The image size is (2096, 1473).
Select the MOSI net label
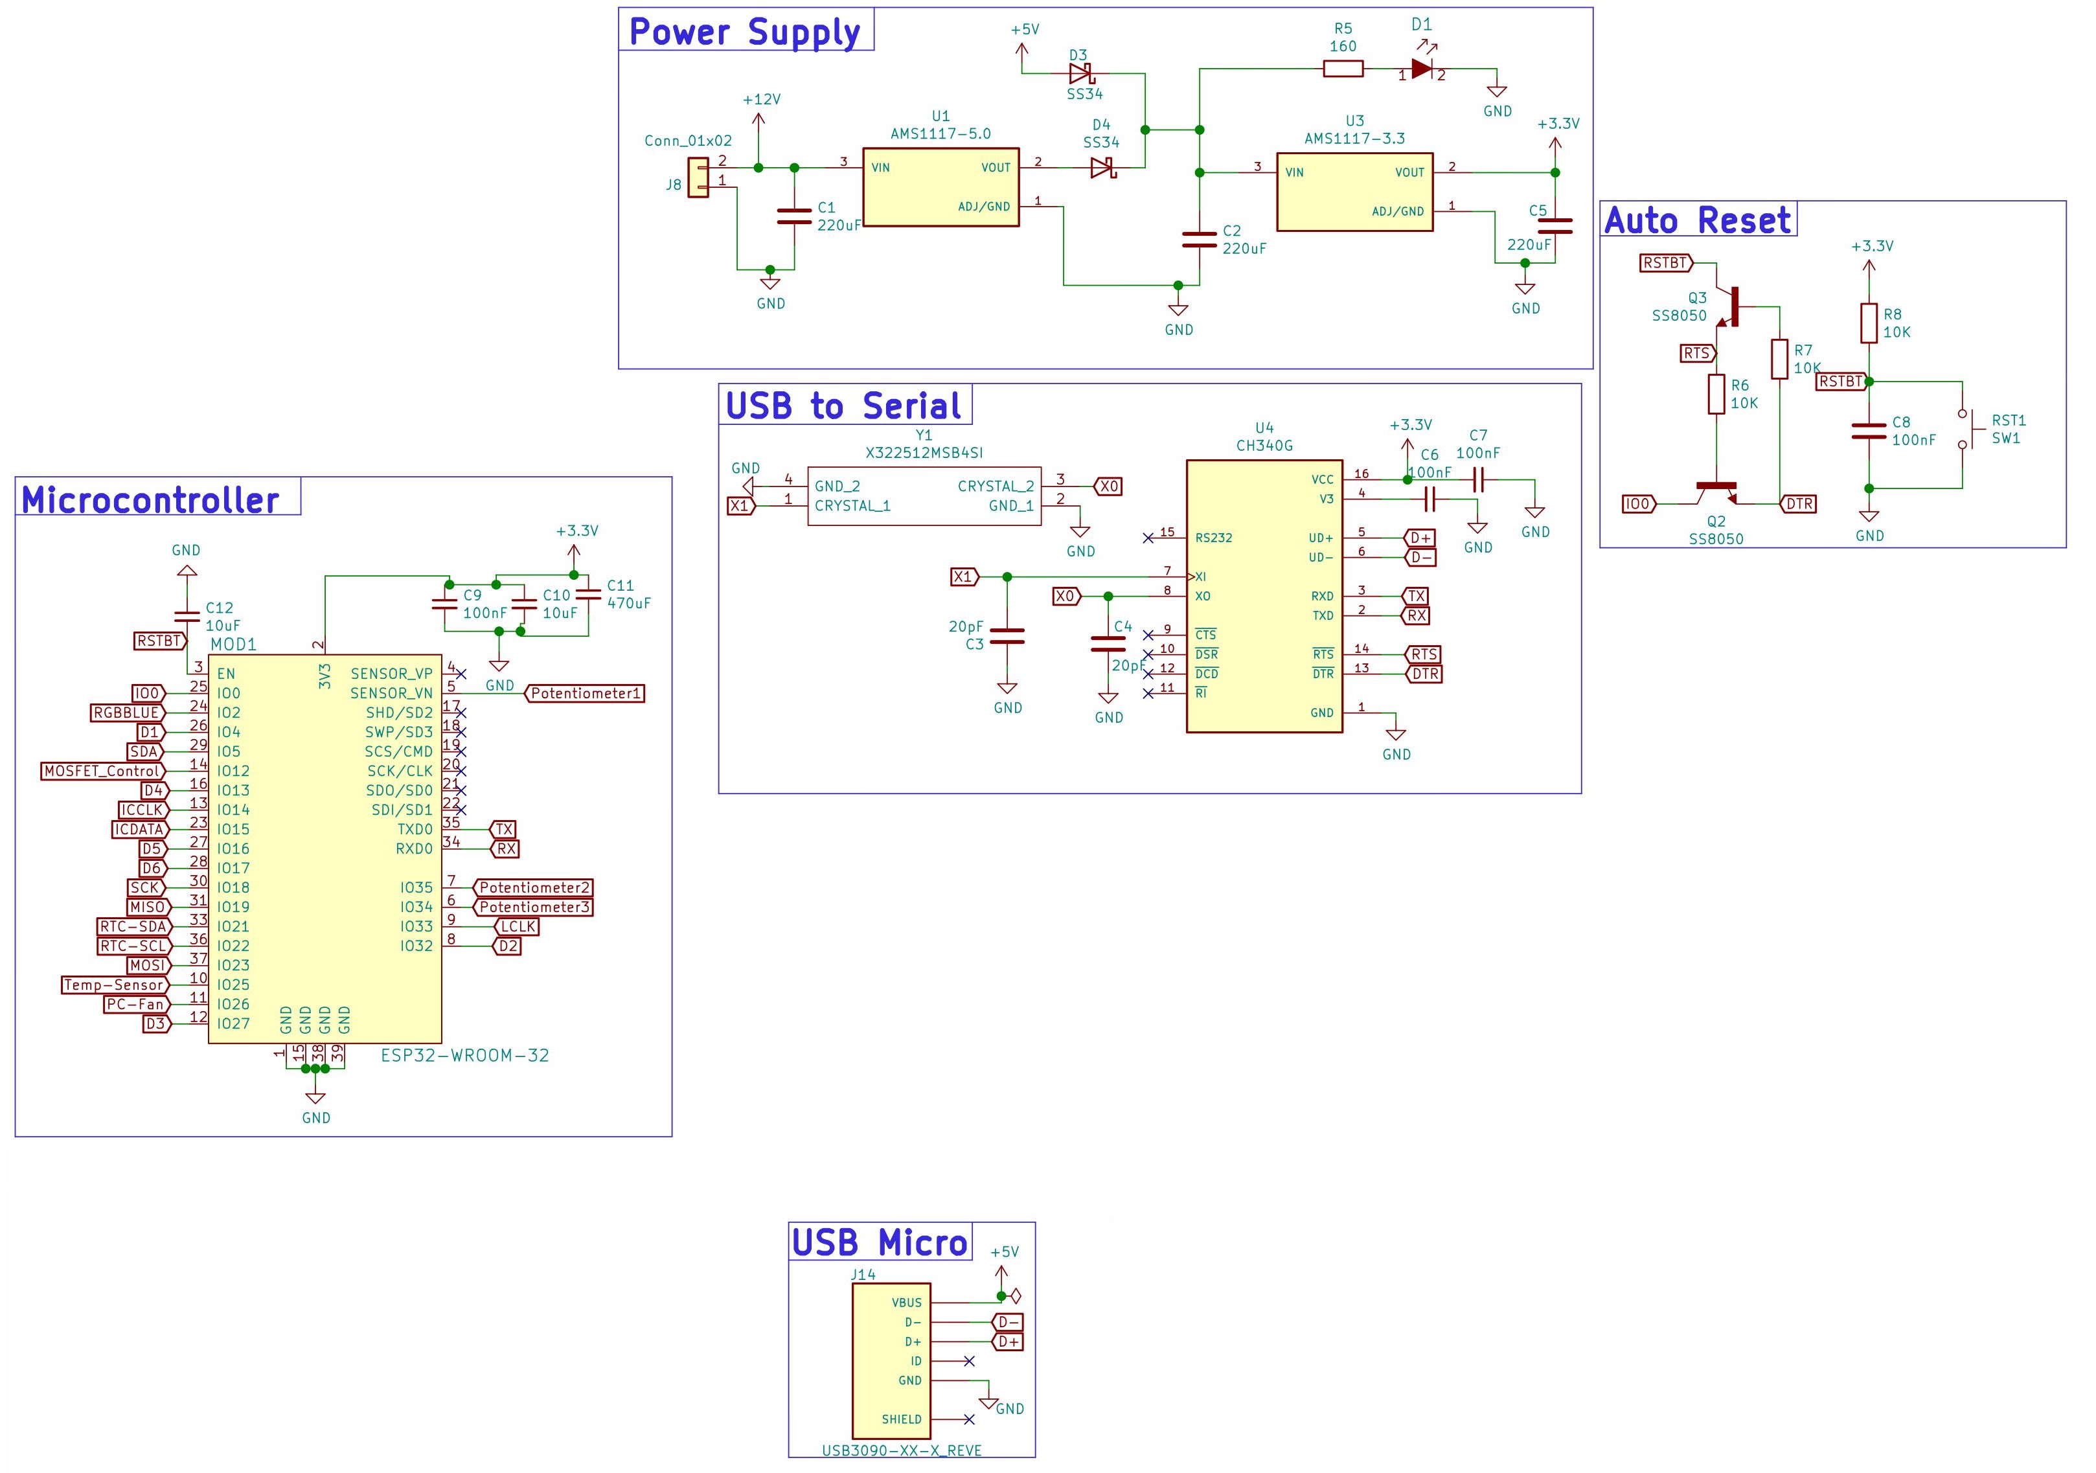pyautogui.click(x=148, y=966)
